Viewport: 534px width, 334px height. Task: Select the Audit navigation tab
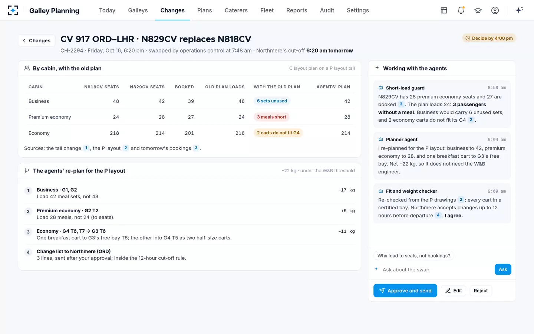(x=327, y=10)
